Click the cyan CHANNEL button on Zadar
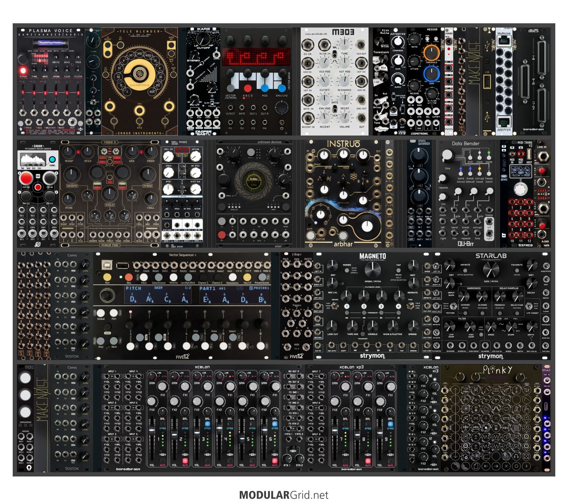The height and width of the screenshot is (504, 568). [x=53, y=160]
